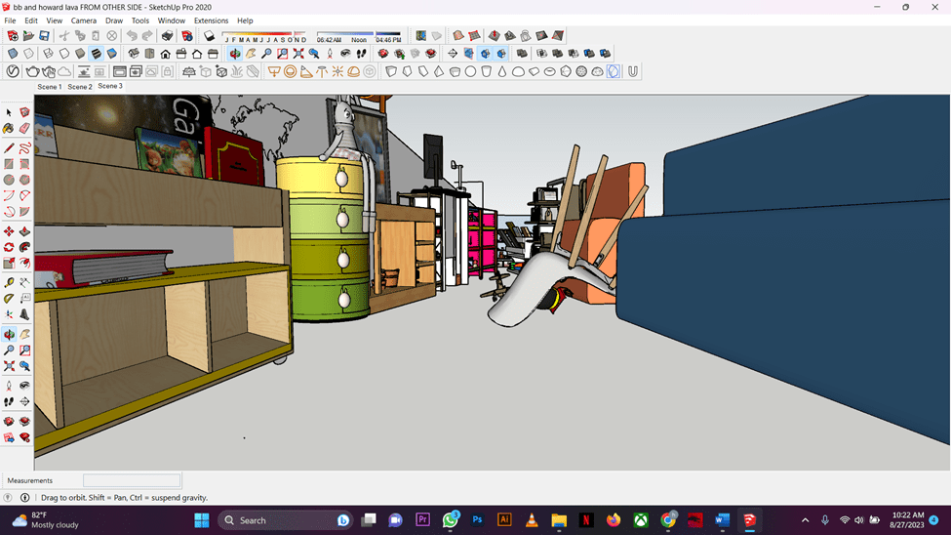Click the Zoom Extents icon in top toolbar
The image size is (951, 535).
pyautogui.click(x=298, y=54)
